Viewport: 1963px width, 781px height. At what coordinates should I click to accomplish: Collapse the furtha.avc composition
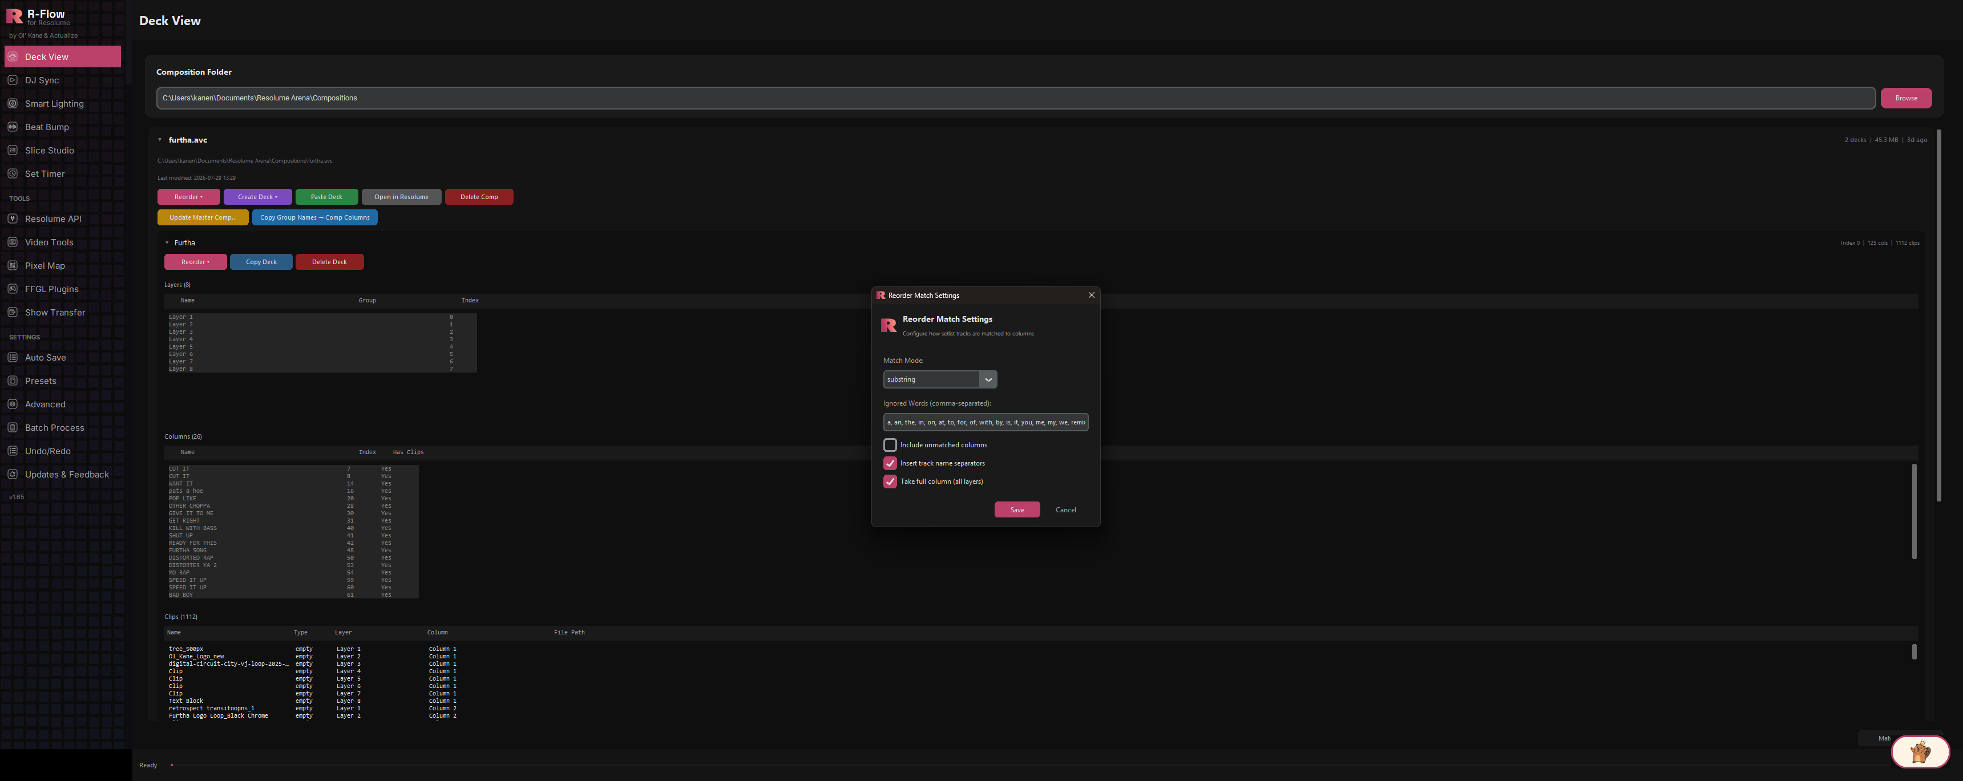[x=159, y=140]
